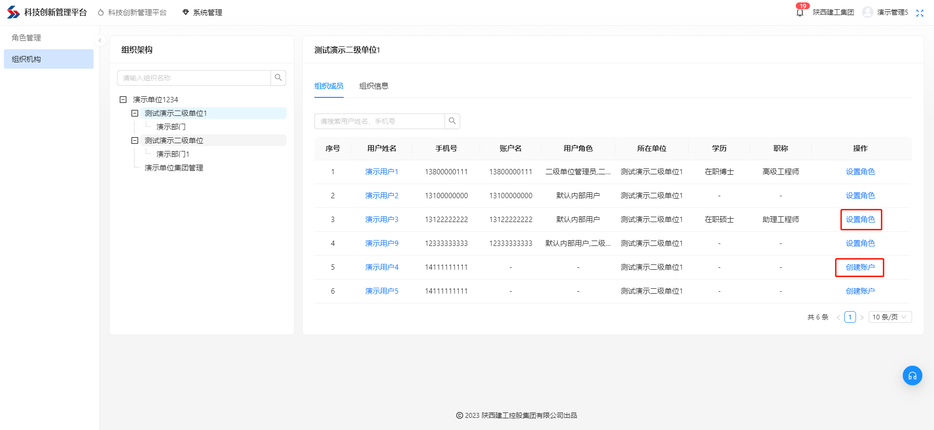Open the headset customer service button
Image resolution: width=934 pixels, height=430 pixels.
tap(912, 375)
